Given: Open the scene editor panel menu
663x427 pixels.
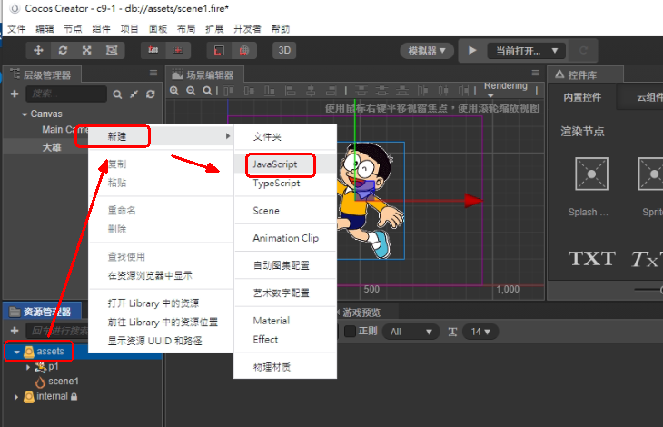Looking at the screenshot, I should pos(536,74).
